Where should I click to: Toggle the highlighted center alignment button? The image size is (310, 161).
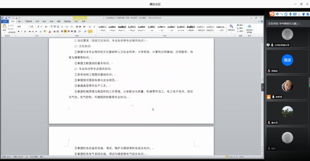click(65, 31)
